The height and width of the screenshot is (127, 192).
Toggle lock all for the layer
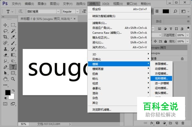pos(166,42)
